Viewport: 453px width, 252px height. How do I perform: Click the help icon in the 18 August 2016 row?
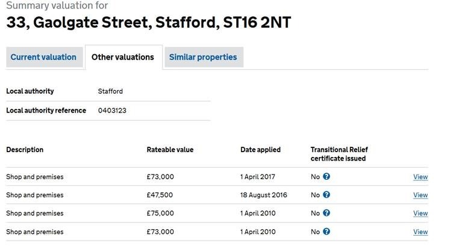[x=326, y=195]
